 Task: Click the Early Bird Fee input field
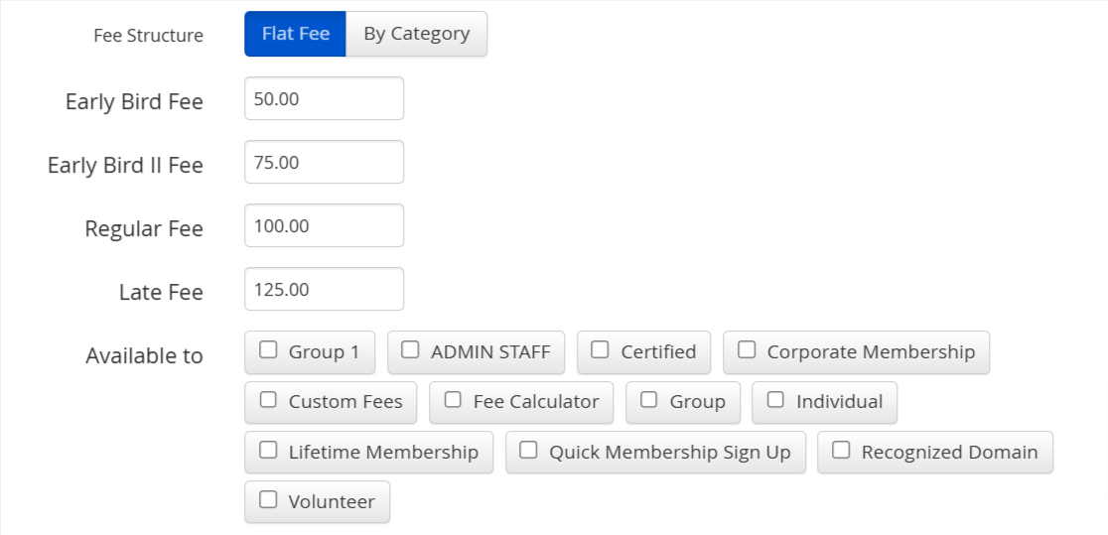[324, 98]
